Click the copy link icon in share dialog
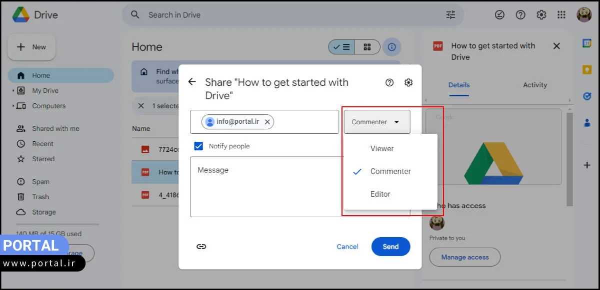 pyautogui.click(x=201, y=247)
